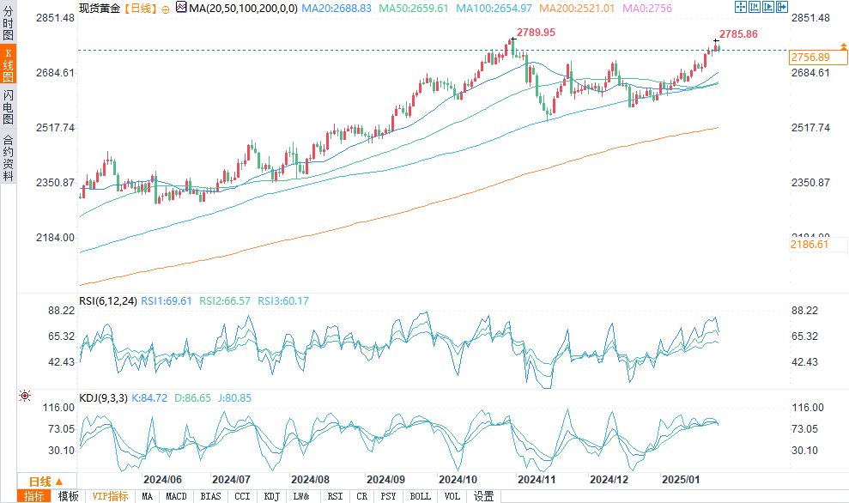The height and width of the screenshot is (503, 849).
Task: Toggle the MACD indicator in bottom bar
Action: [x=176, y=496]
